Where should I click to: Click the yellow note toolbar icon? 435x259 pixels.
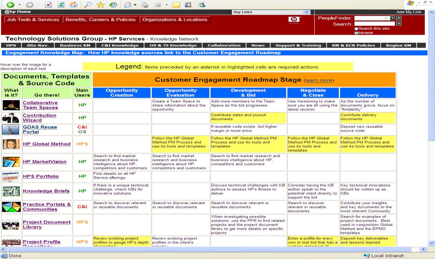176,5
